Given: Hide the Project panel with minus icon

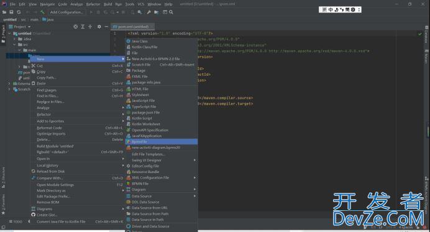Looking at the screenshot, I should 106,27.
